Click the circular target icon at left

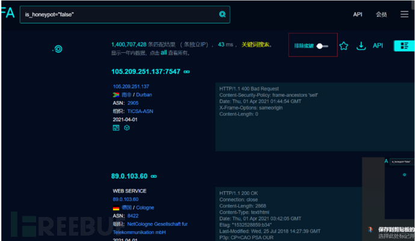point(58,49)
